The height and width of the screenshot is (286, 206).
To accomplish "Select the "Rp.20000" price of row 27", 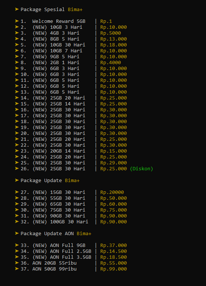I will pos(112,192).
